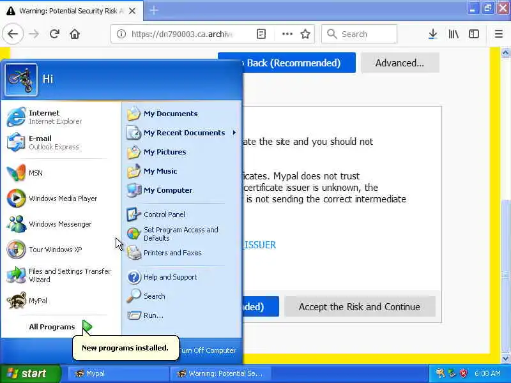Click the red security shield tray icon

point(464,373)
